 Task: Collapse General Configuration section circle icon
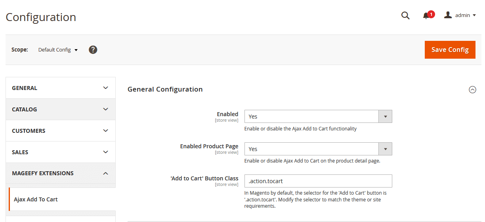472,90
